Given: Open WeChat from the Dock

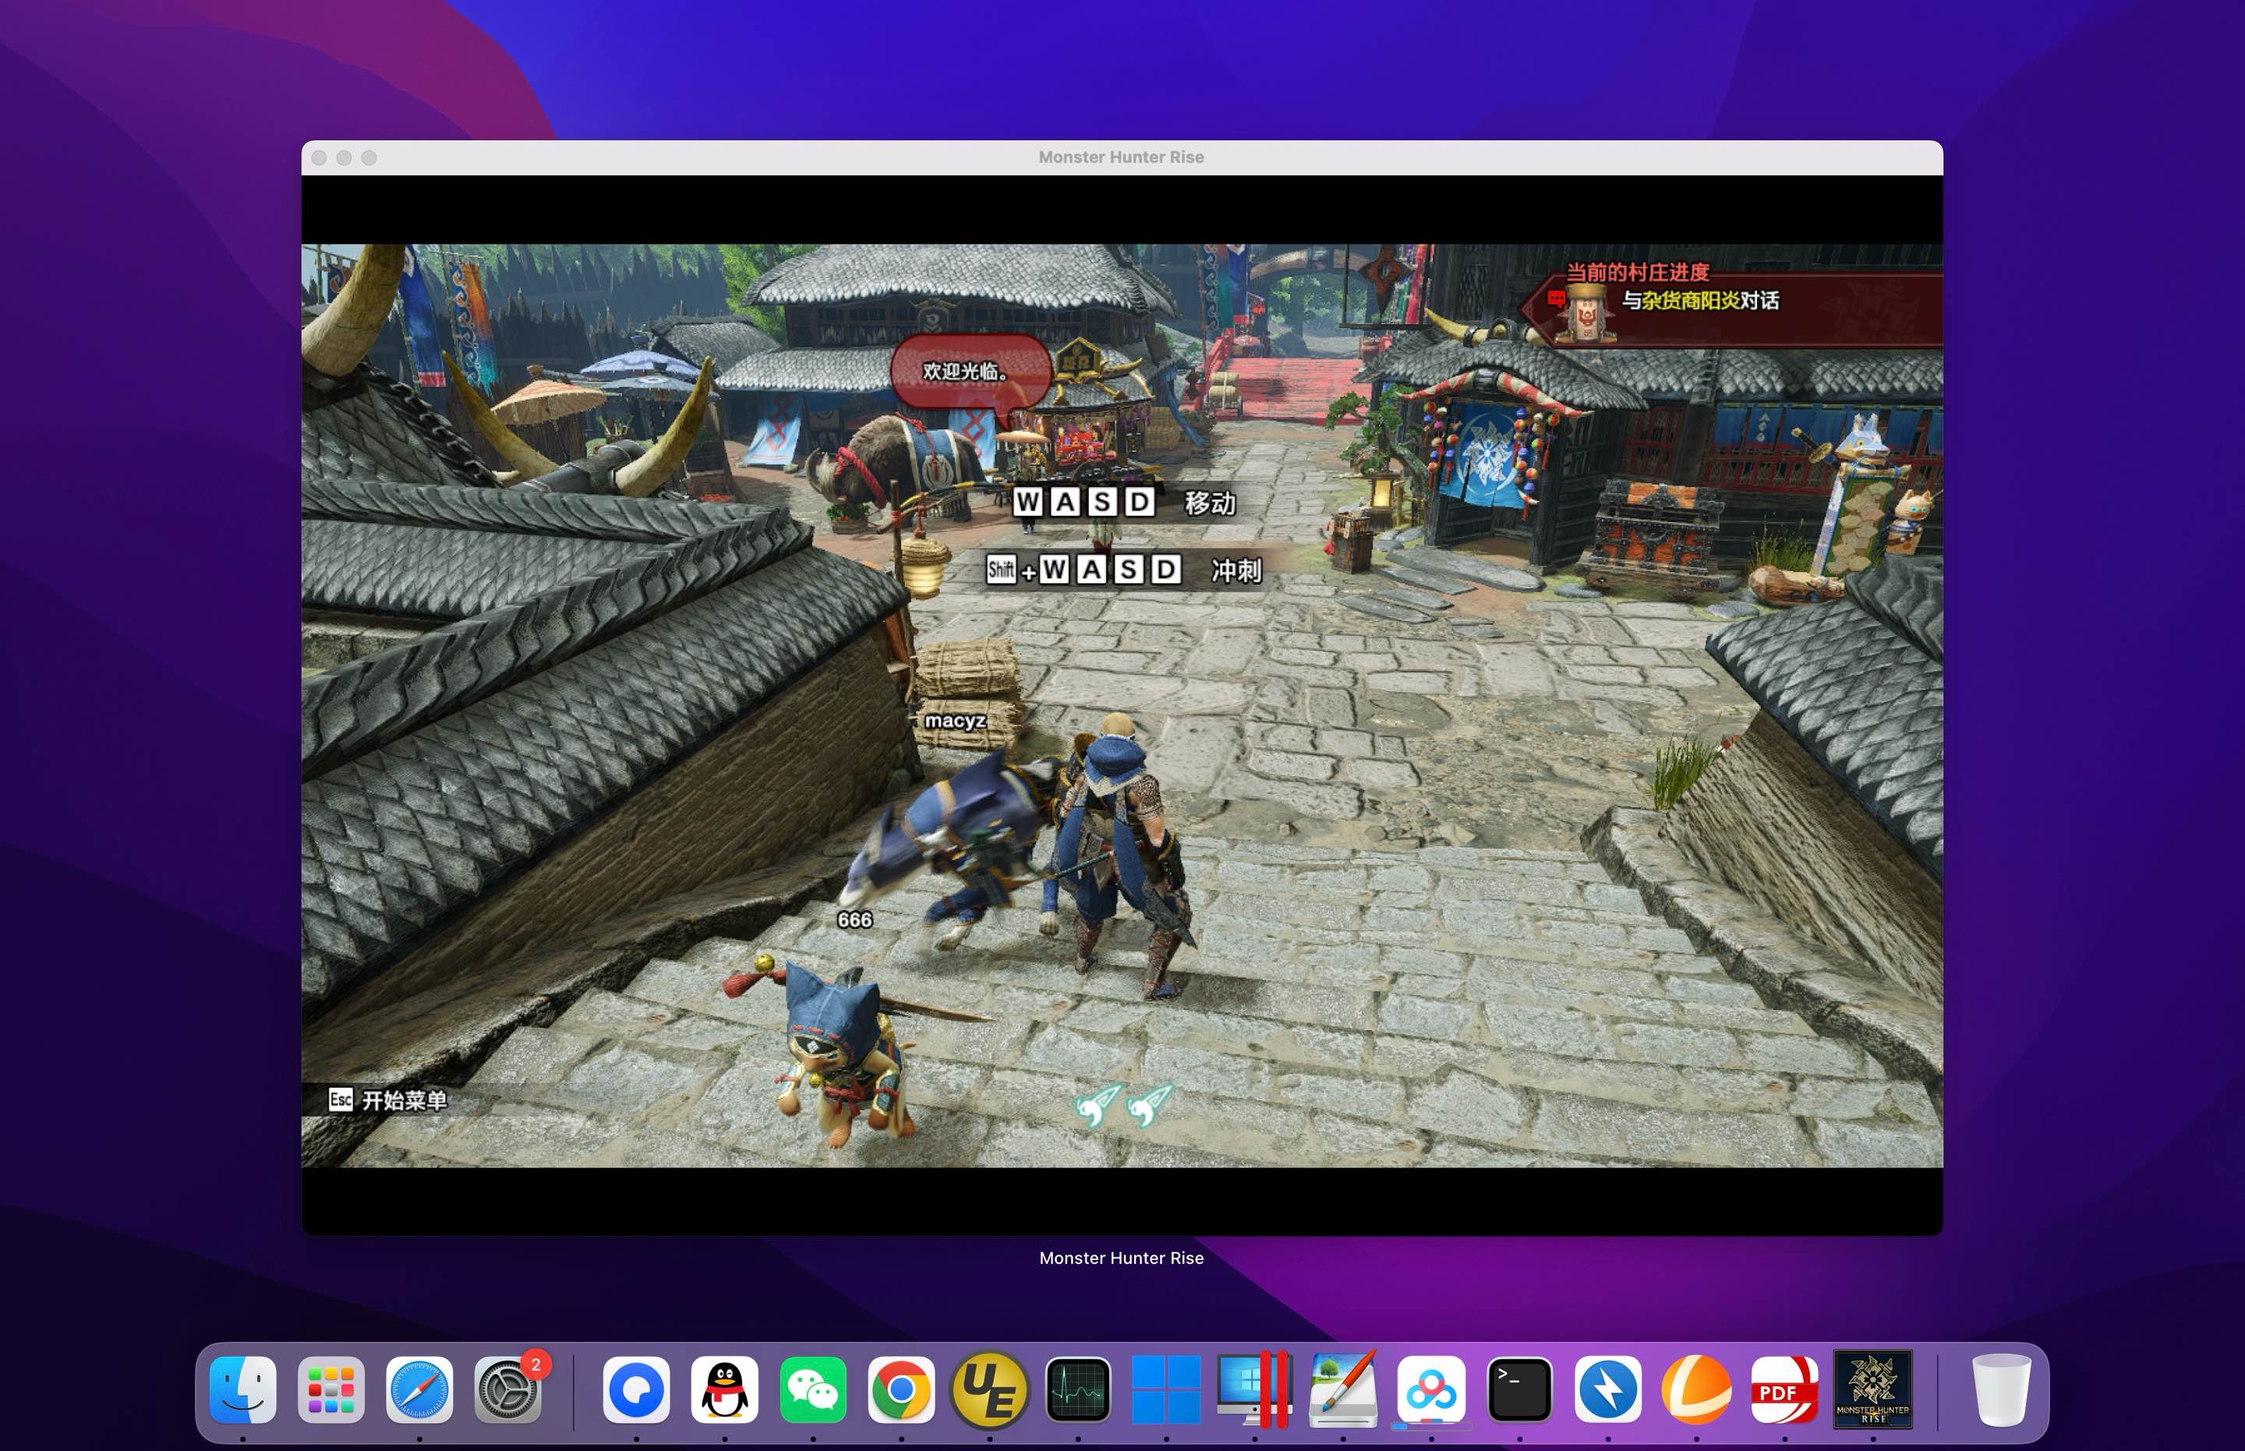Looking at the screenshot, I should (813, 1389).
